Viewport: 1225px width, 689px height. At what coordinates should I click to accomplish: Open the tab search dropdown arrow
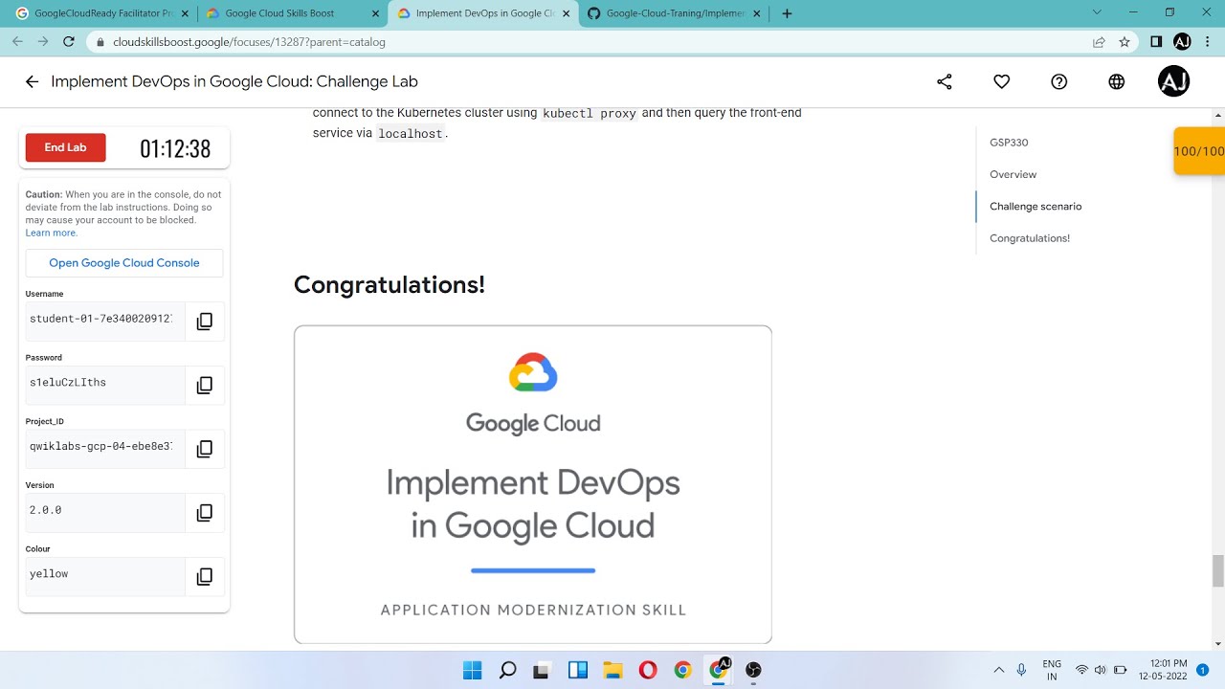coord(1097,12)
